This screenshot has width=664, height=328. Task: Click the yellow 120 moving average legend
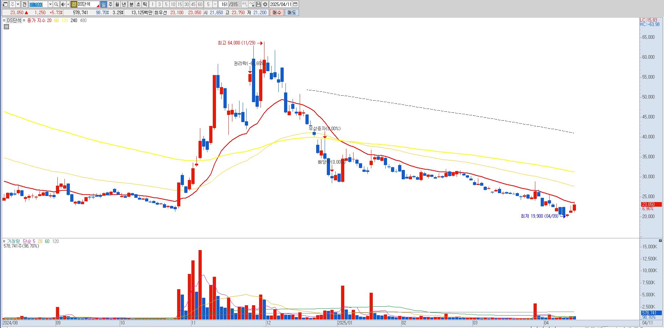pos(65,20)
